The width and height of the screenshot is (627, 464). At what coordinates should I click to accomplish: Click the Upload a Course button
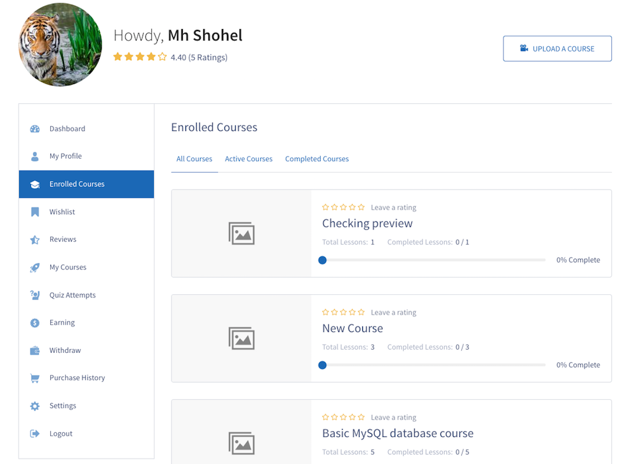[x=557, y=48]
